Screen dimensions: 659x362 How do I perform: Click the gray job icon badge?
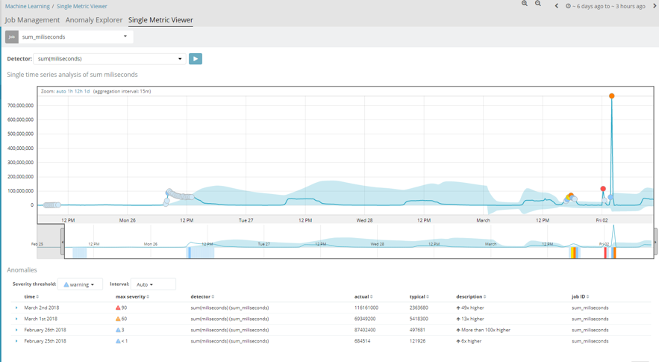(x=12, y=37)
